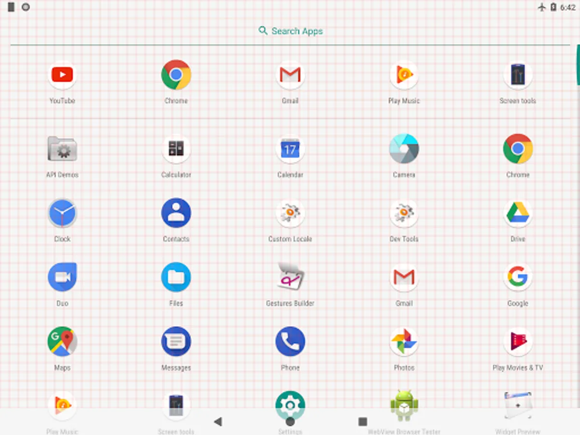580x435 pixels.
Task: Open the Widget Preview app
Action: pos(518,406)
